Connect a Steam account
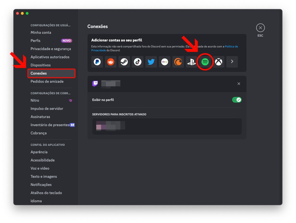 124,62
